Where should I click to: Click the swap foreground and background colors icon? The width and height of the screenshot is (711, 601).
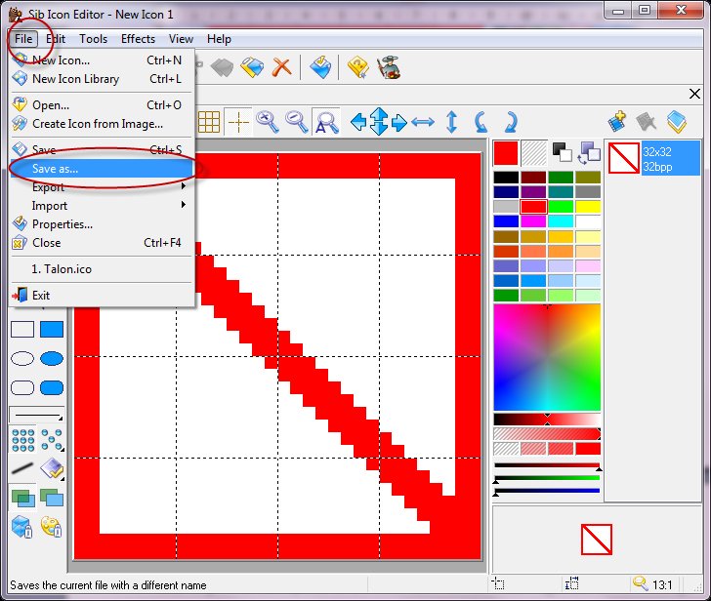pos(589,152)
